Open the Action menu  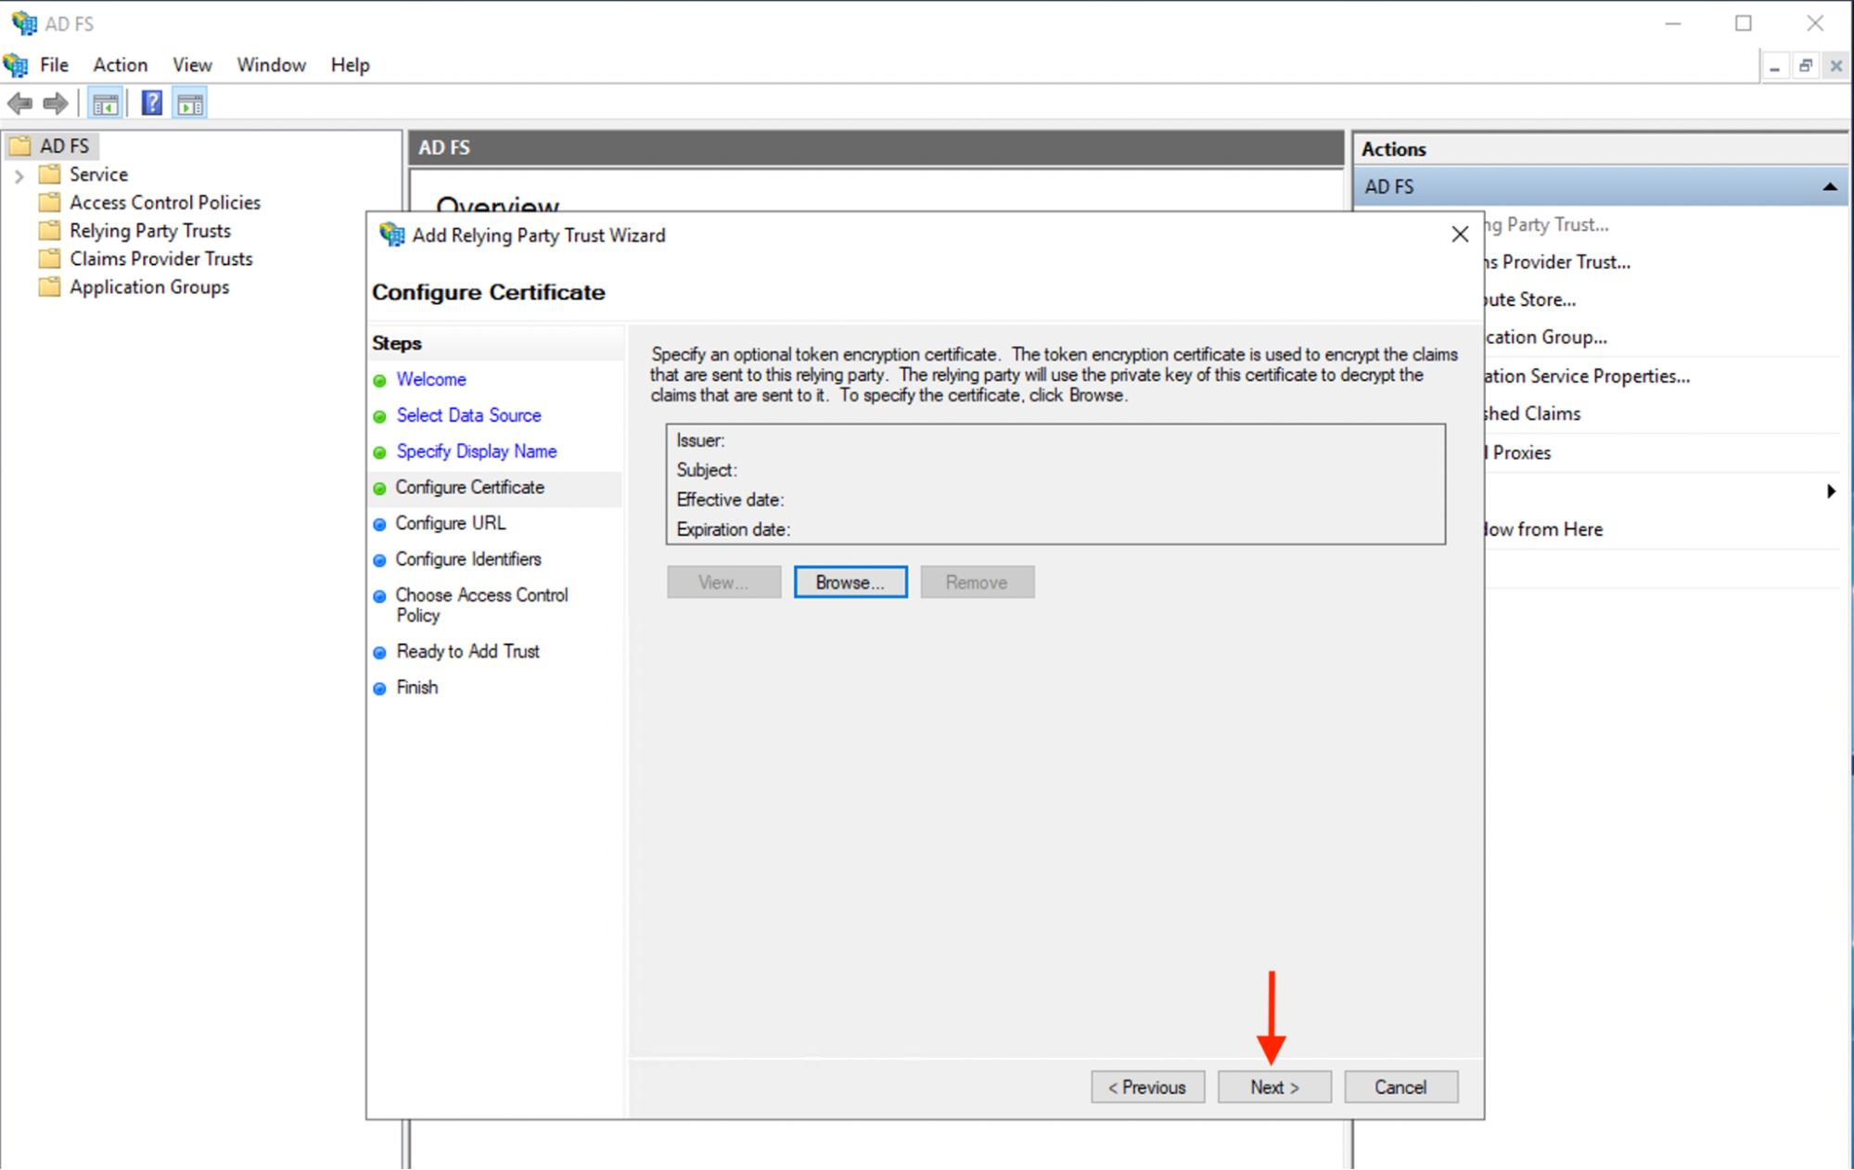click(120, 65)
